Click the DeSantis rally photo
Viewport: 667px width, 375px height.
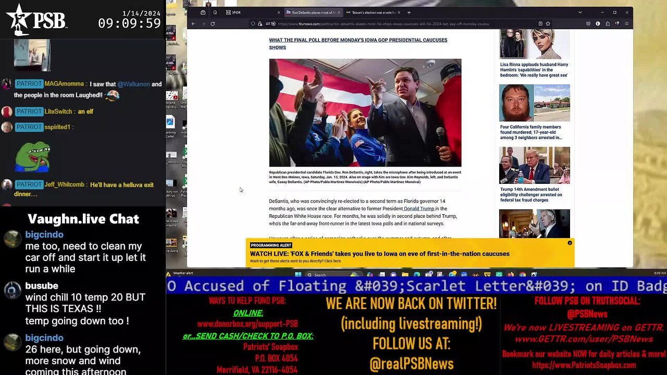click(365, 113)
